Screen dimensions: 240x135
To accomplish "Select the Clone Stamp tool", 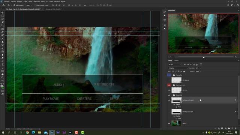I will pyautogui.click(x=3, y=42).
